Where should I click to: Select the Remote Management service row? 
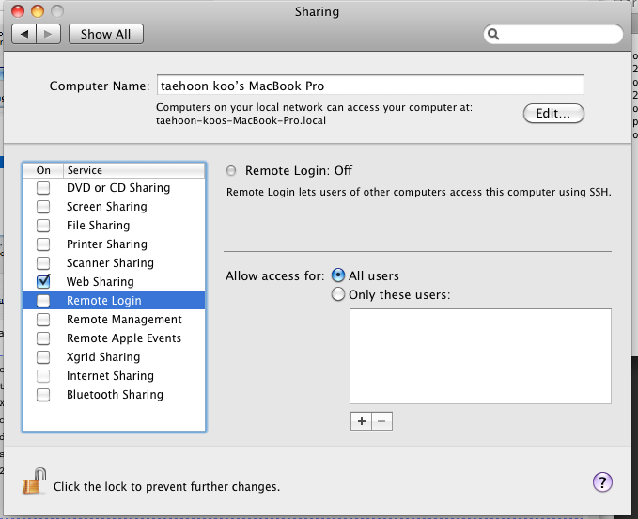[x=115, y=320]
